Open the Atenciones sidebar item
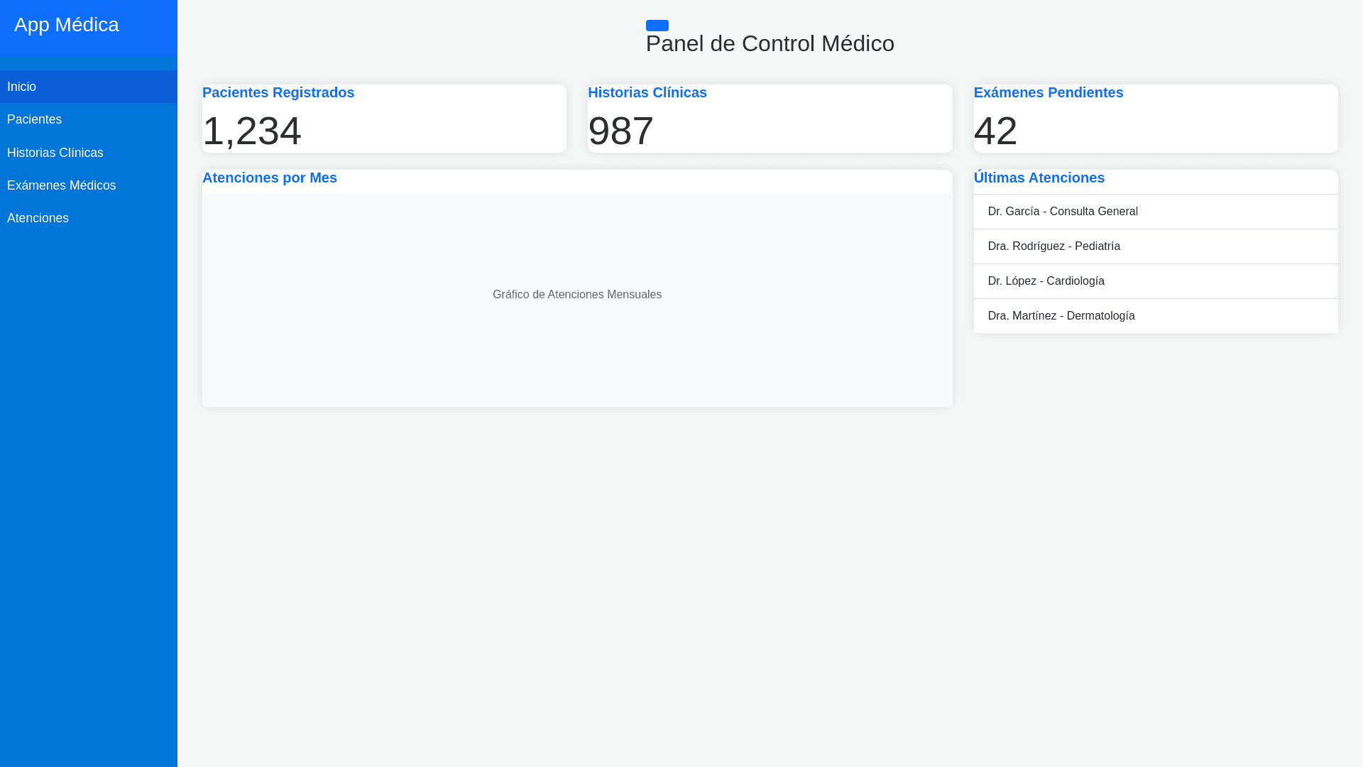Image resolution: width=1363 pixels, height=767 pixels. coord(38,218)
